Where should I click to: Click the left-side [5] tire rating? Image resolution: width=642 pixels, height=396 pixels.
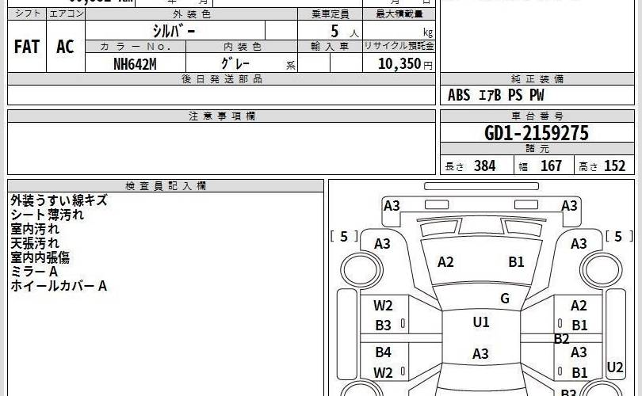pyautogui.click(x=343, y=236)
